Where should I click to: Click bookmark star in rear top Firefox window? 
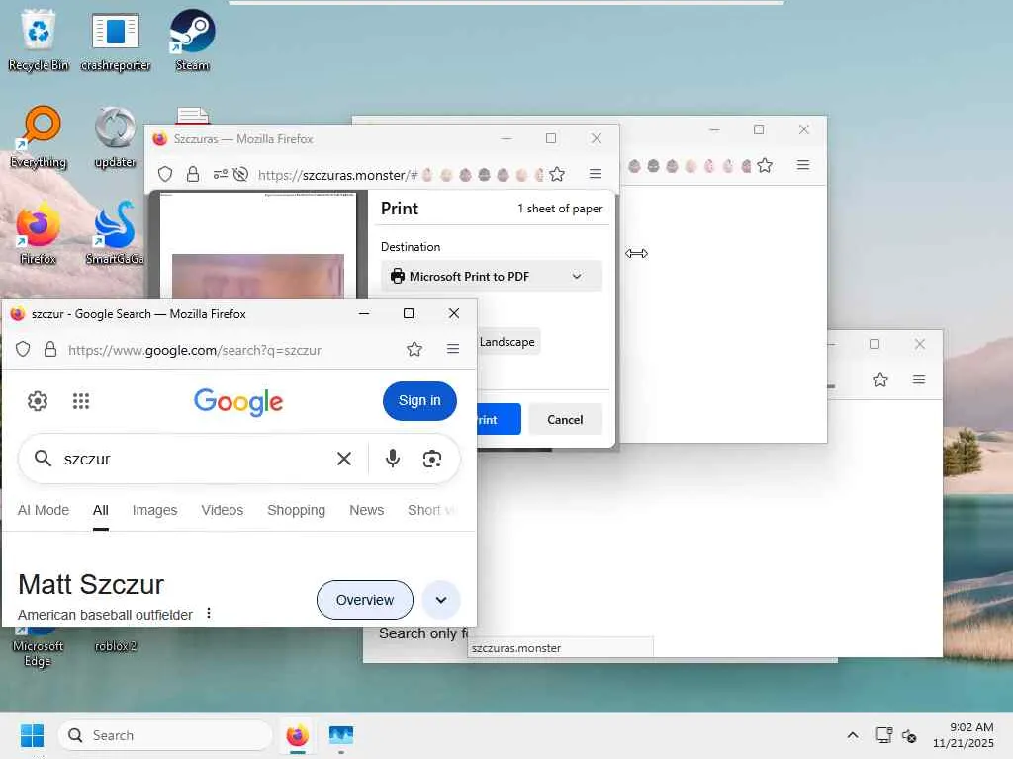pos(765,166)
